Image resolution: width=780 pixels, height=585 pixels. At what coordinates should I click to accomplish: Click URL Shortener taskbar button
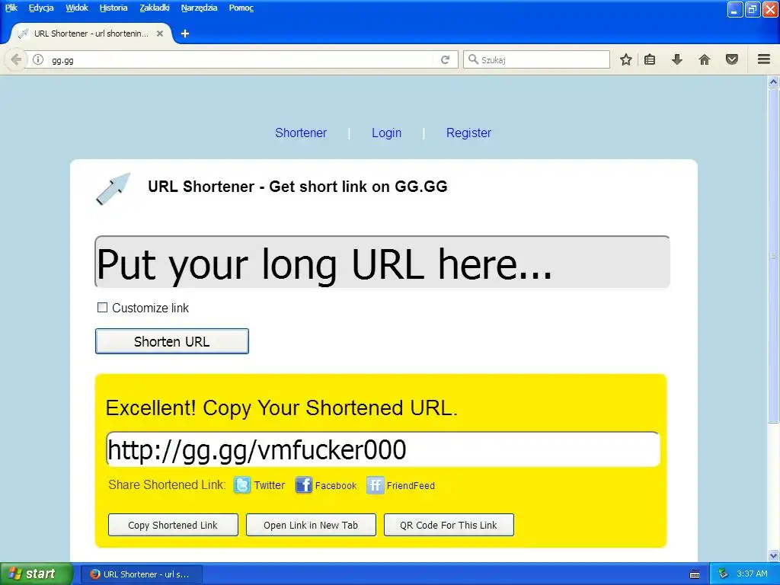click(x=141, y=574)
